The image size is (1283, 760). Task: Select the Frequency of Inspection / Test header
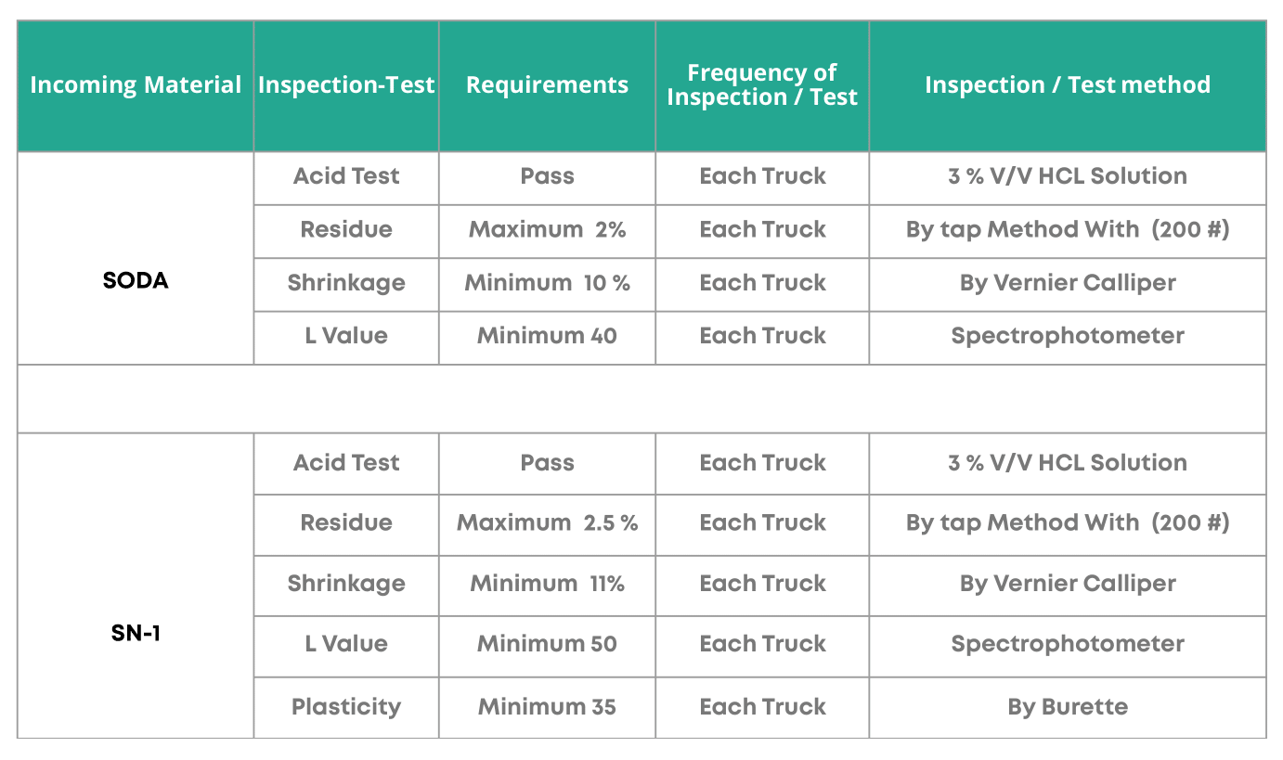[762, 85]
